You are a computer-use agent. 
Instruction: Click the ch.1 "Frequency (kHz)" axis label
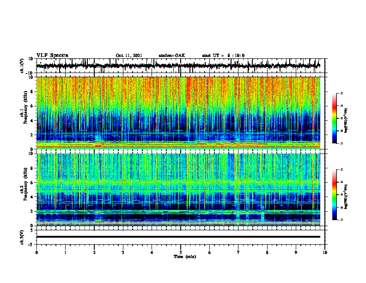coord(25,108)
